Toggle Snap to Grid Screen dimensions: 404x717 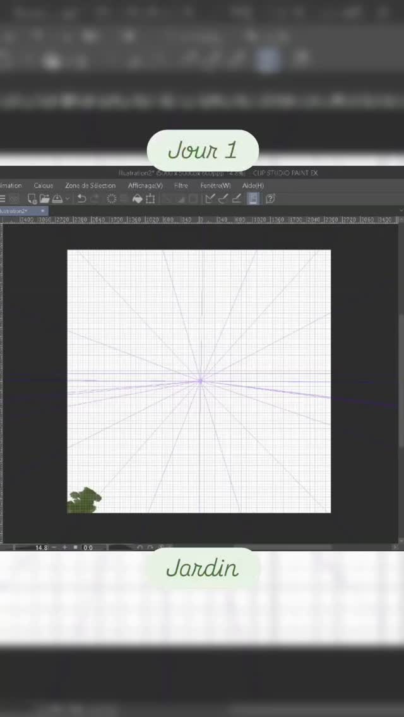tap(236, 198)
